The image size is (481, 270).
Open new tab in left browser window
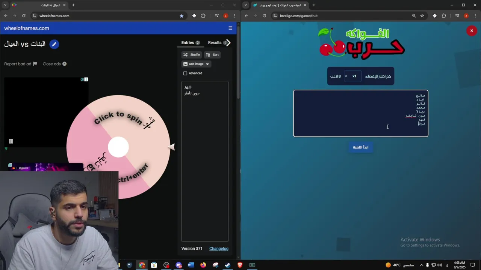click(x=73, y=5)
